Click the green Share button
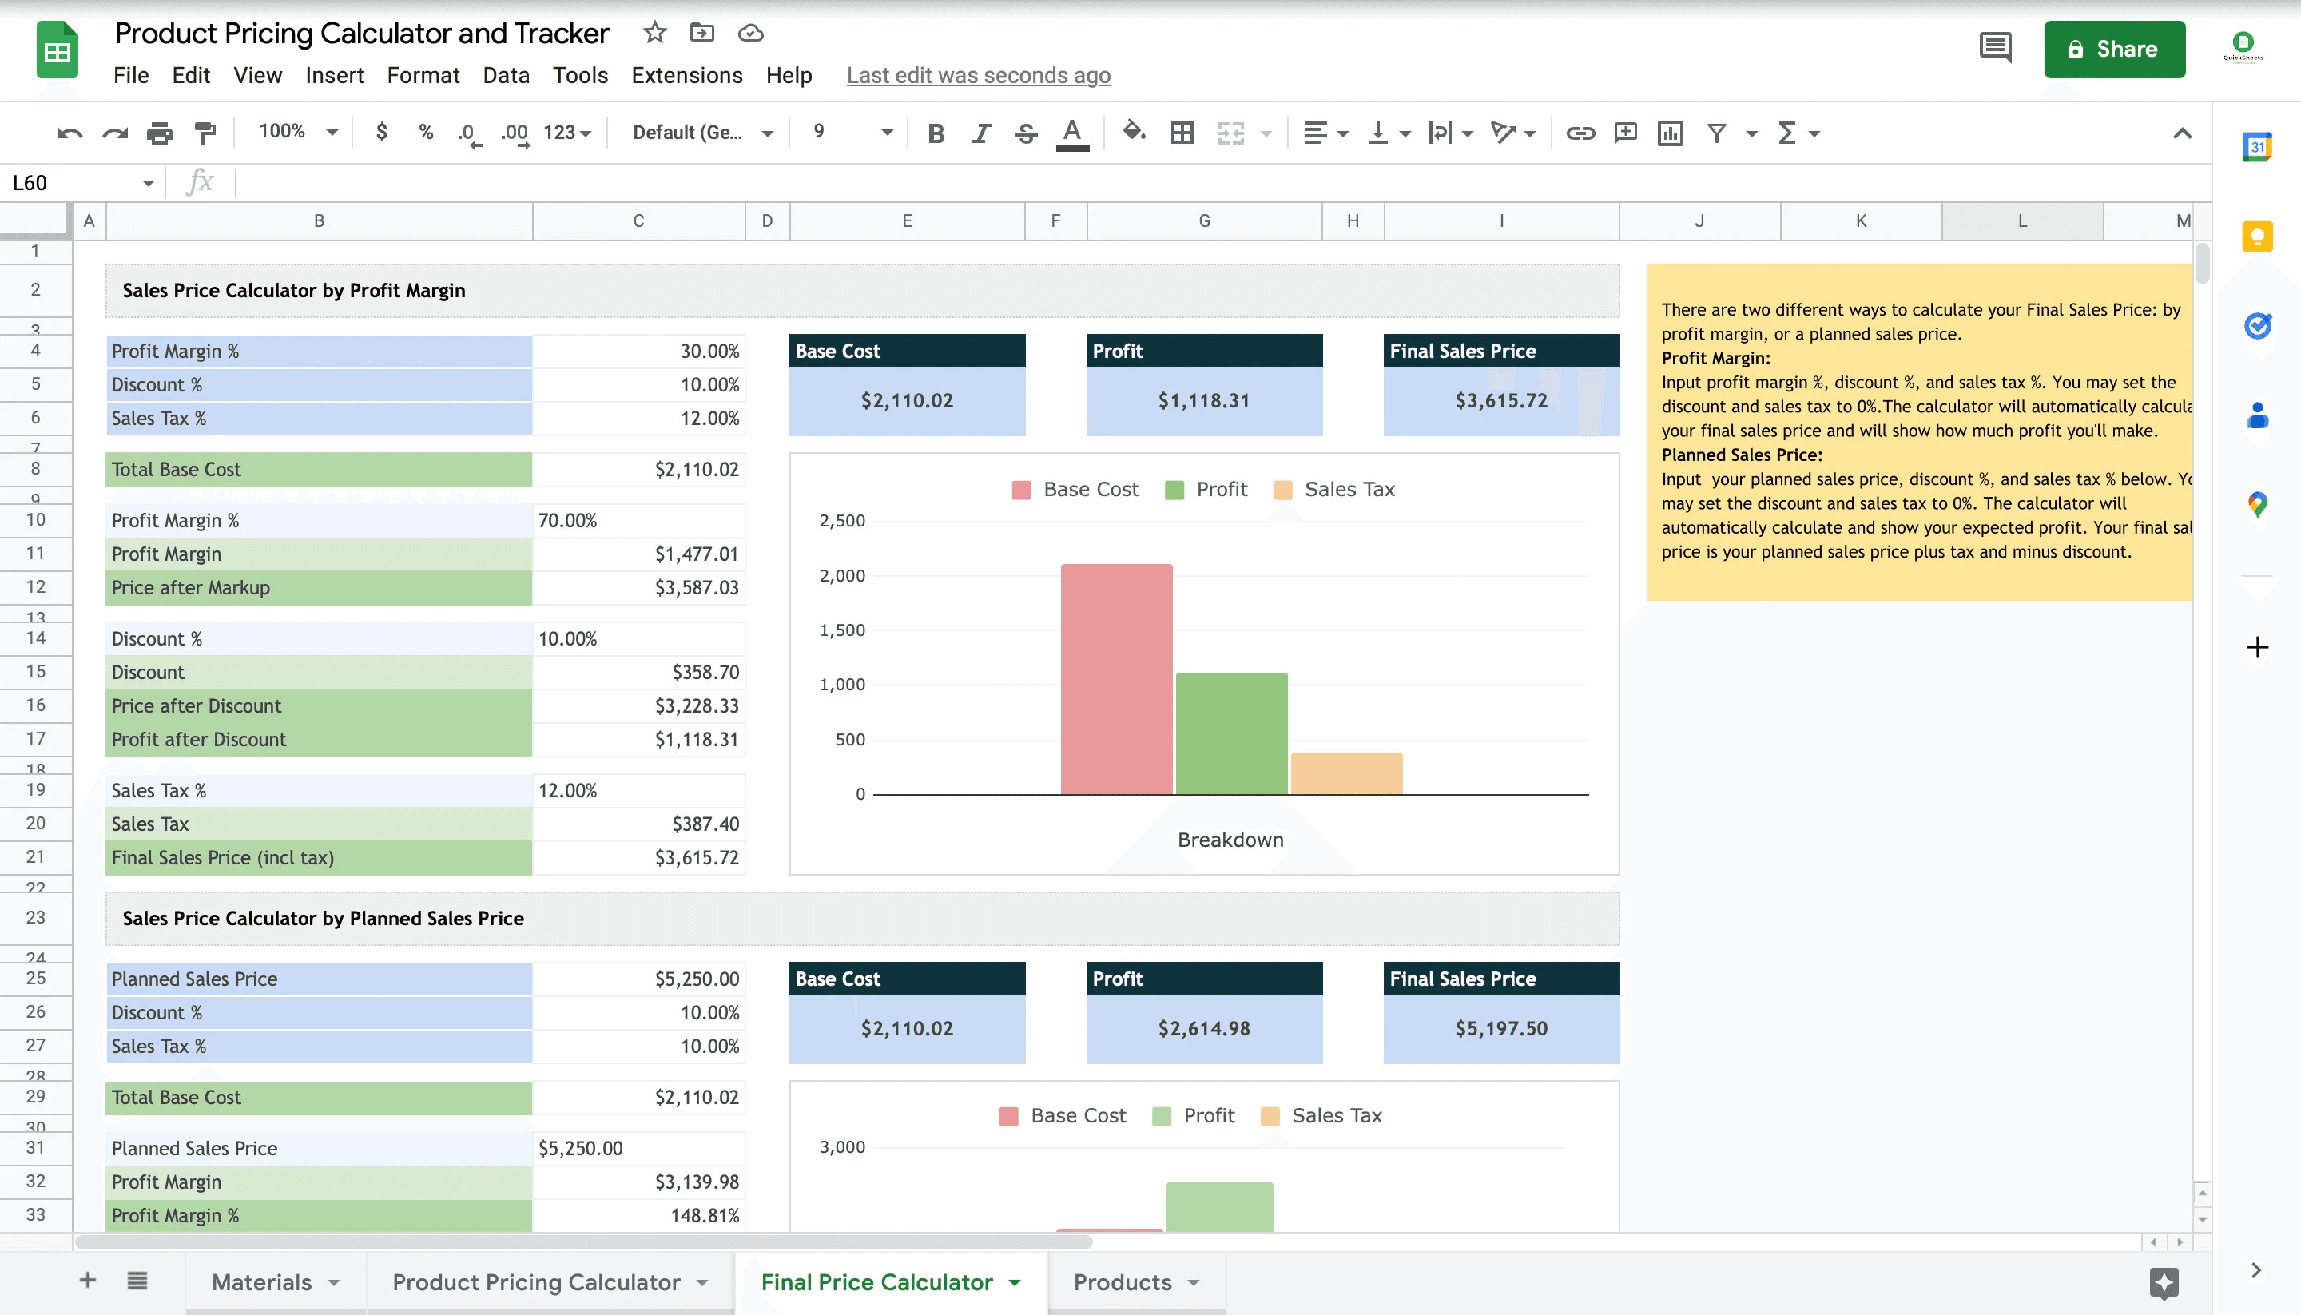Viewport: 2301px width, 1315px height. pos(2113,49)
